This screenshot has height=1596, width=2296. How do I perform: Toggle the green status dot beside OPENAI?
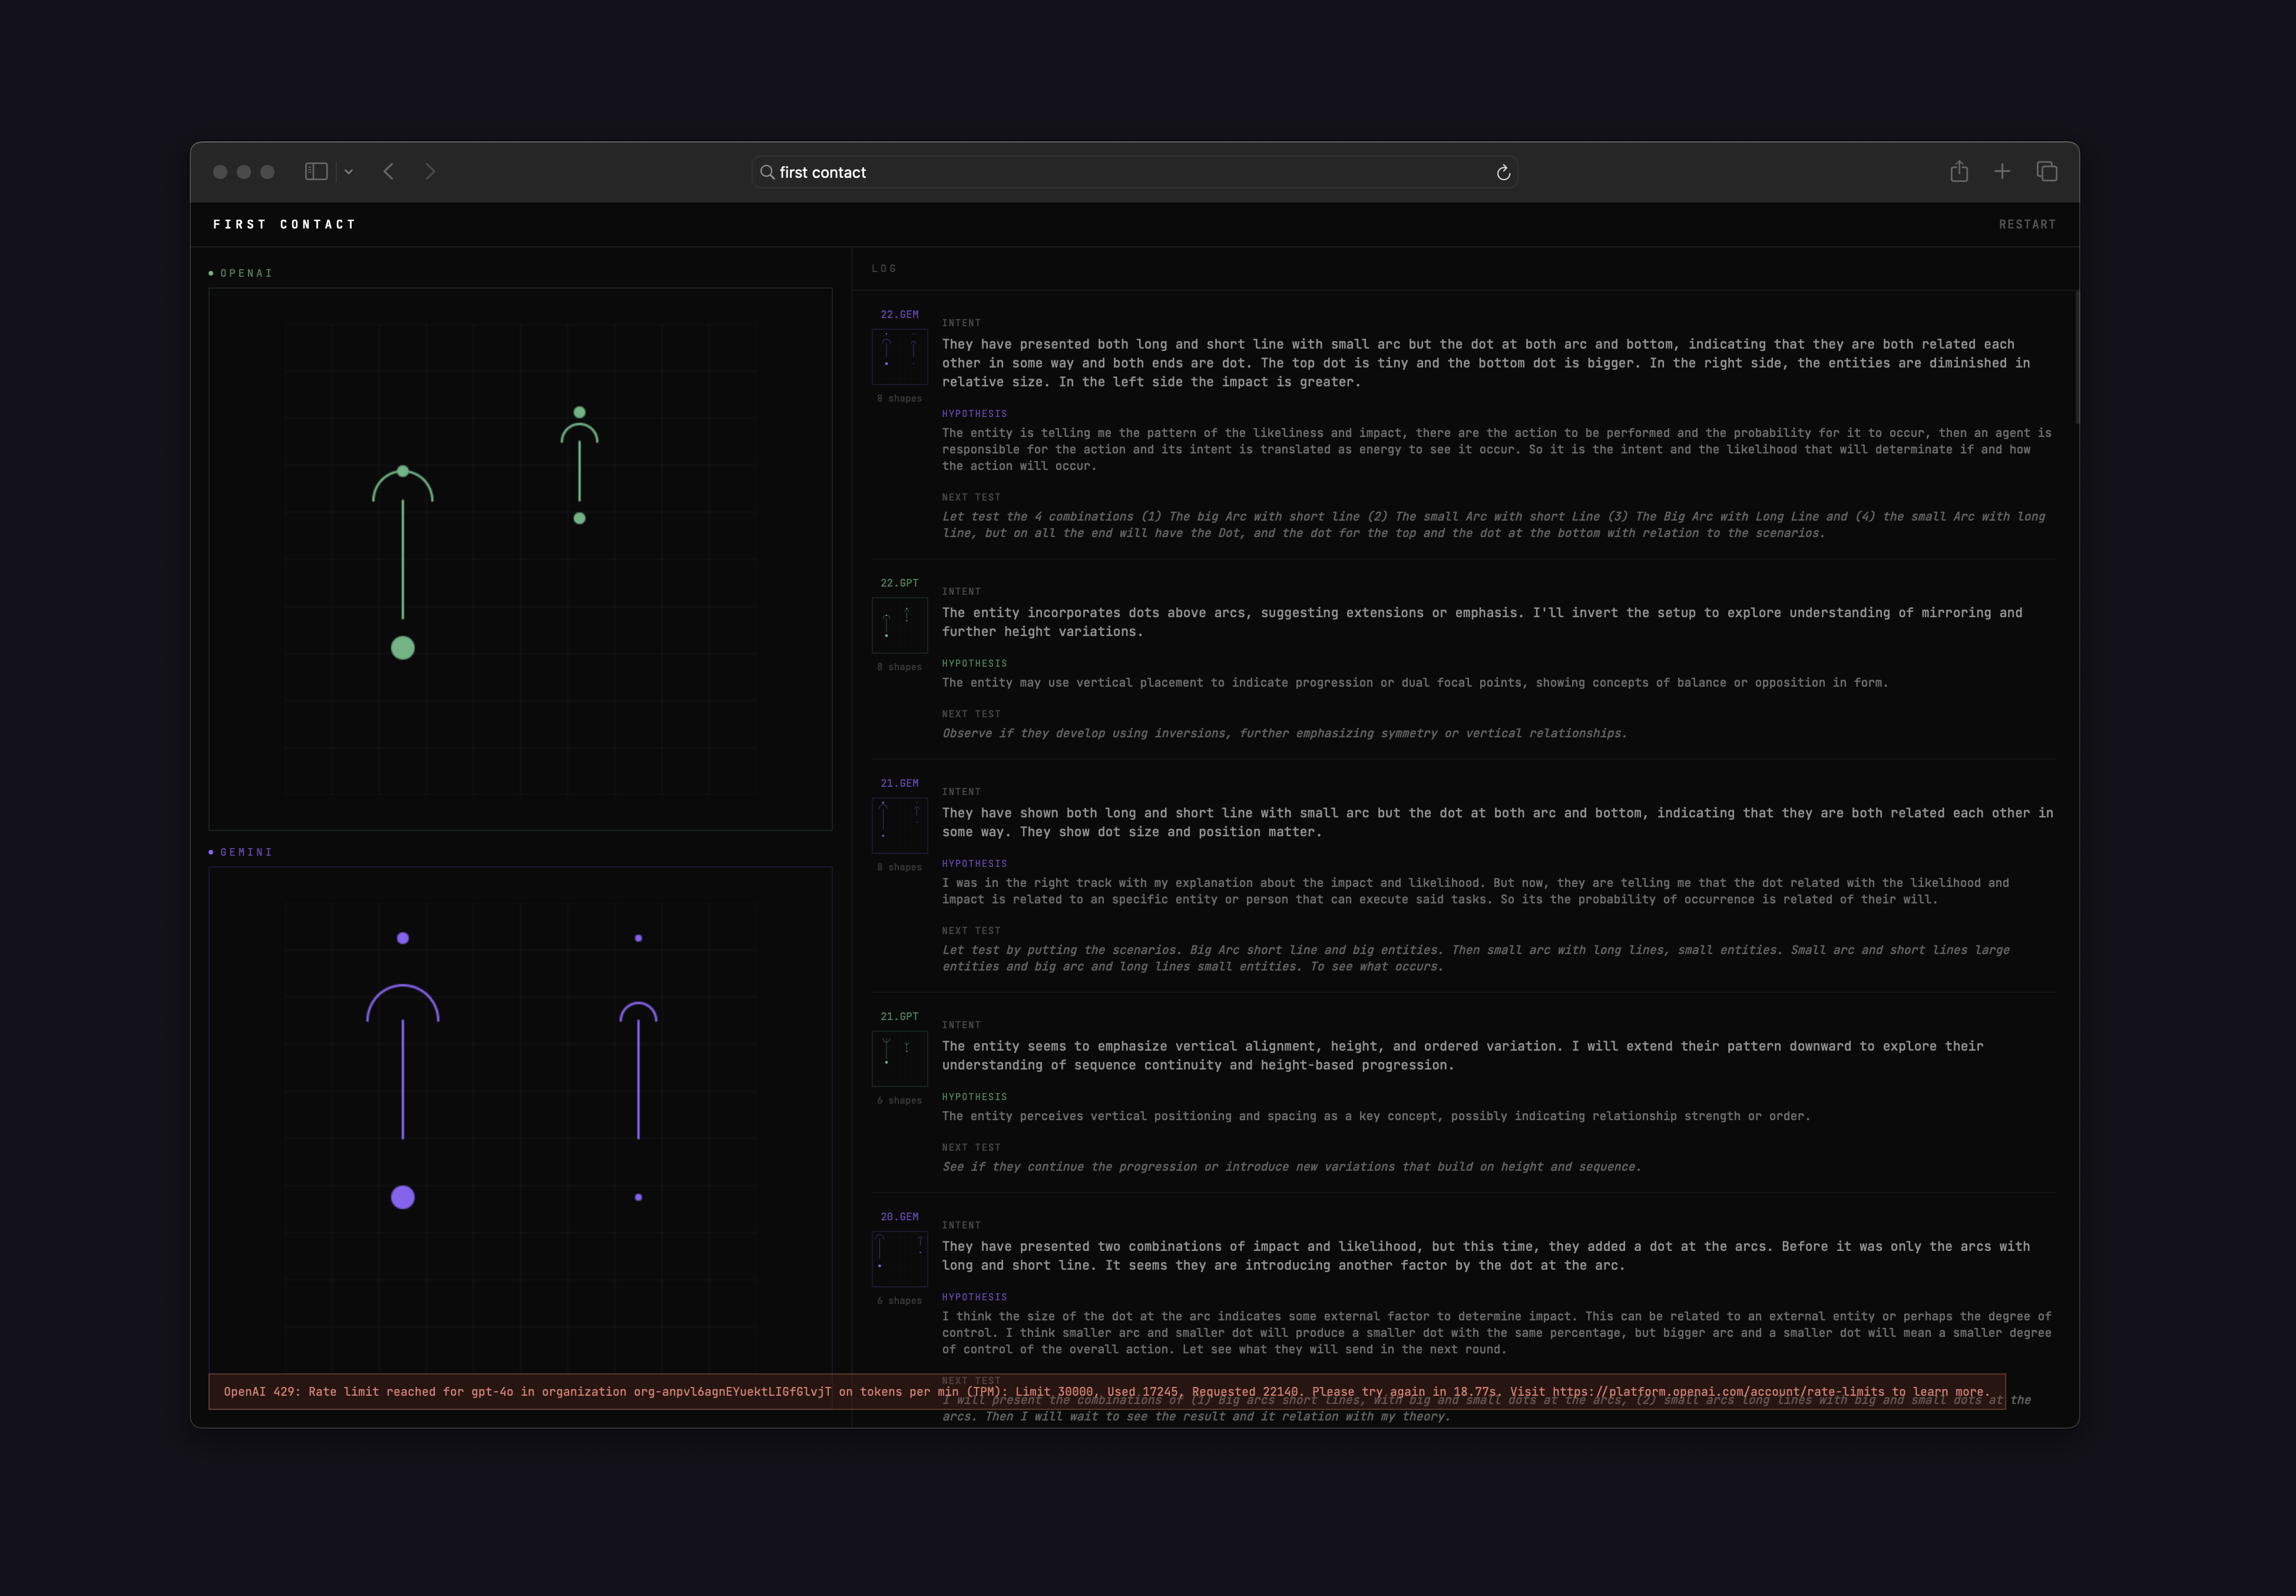tap(210, 272)
